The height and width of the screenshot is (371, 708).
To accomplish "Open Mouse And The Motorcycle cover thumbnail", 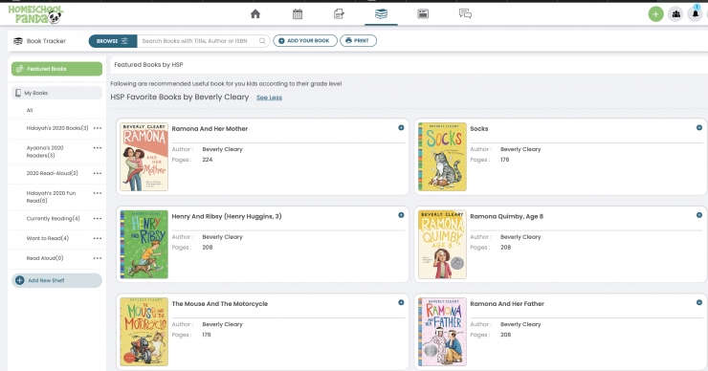I will point(144,332).
